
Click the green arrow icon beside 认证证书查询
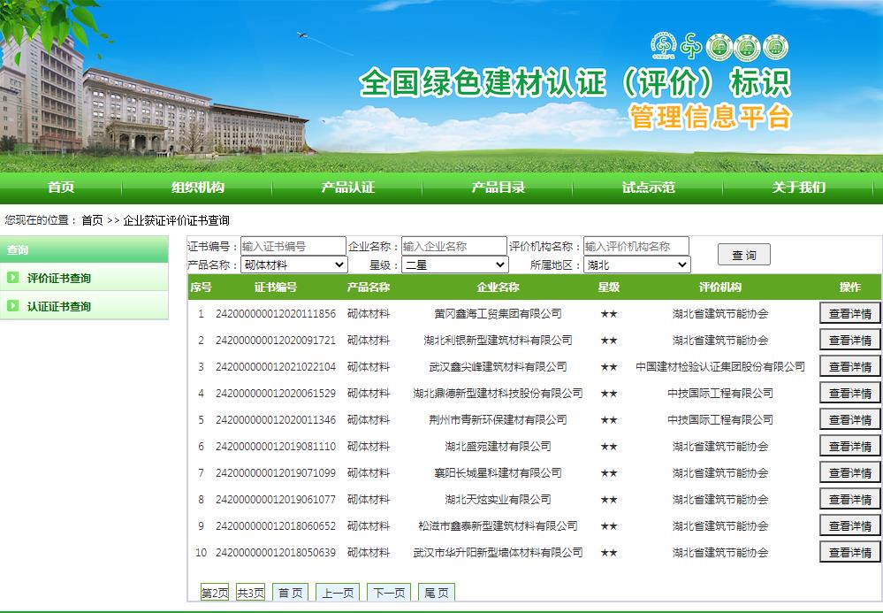point(13,306)
